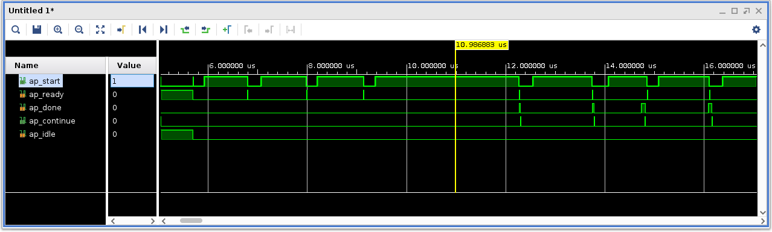Click the ap_ready value 0
The image size is (772, 232).
(115, 94)
